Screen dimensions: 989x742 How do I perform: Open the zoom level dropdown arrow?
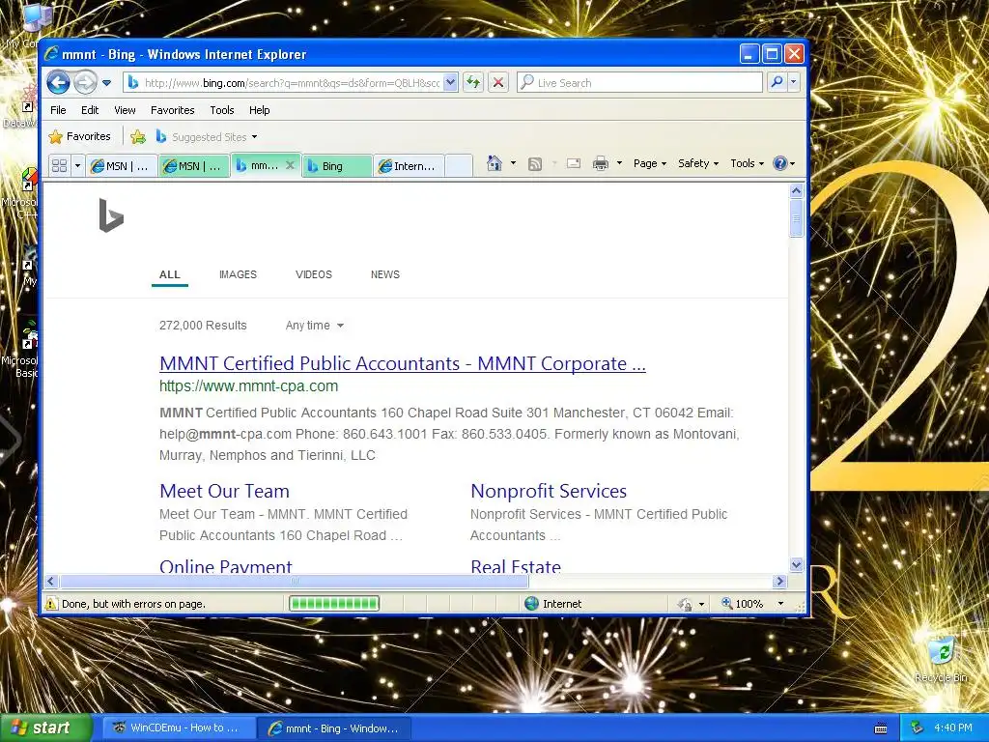(780, 604)
